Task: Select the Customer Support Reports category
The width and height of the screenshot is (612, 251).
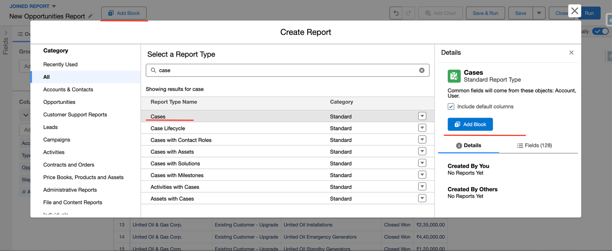Action: tap(75, 115)
